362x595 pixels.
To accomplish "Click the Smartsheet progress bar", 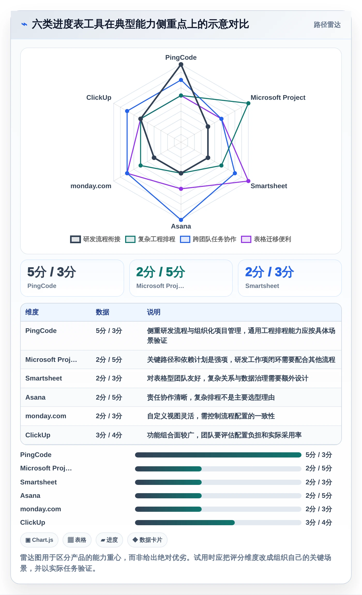I will pos(218,482).
